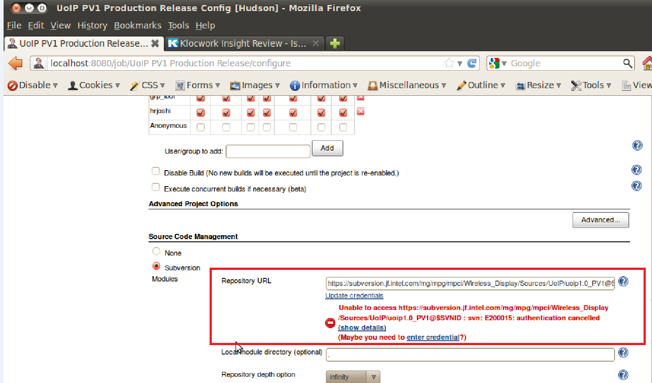Switch to UoIP PV1 Production Release tab
The height and width of the screenshot is (383, 652).
coord(84,43)
